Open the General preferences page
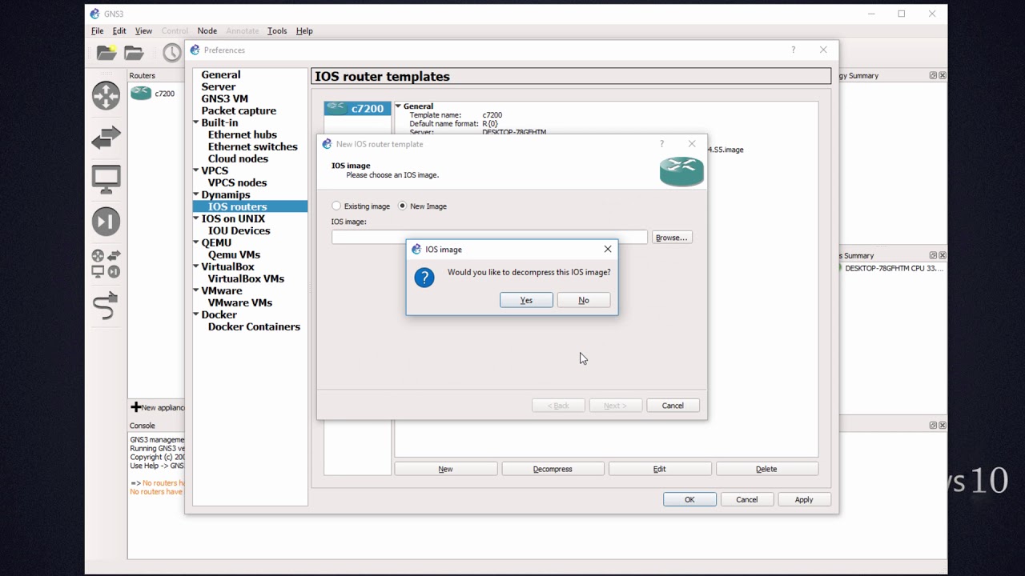The width and height of the screenshot is (1025, 576). point(221,74)
